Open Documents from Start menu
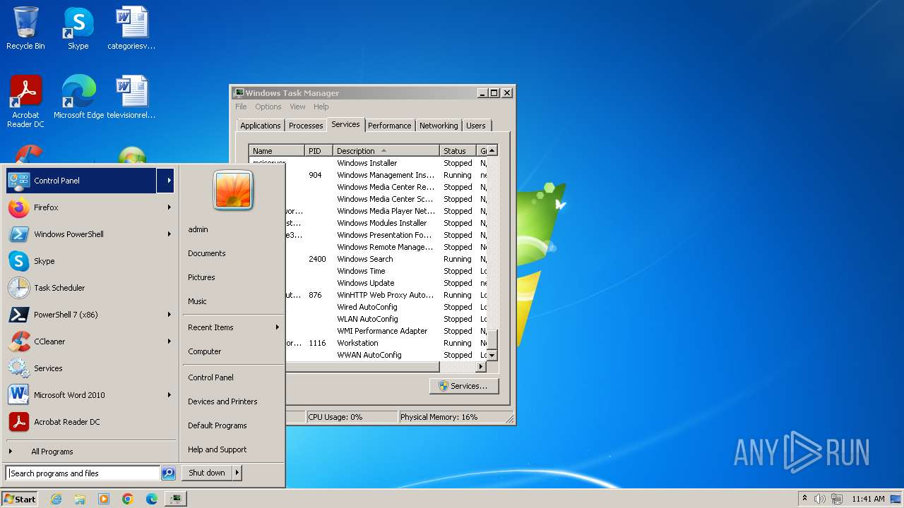 pyautogui.click(x=207, y=253)
